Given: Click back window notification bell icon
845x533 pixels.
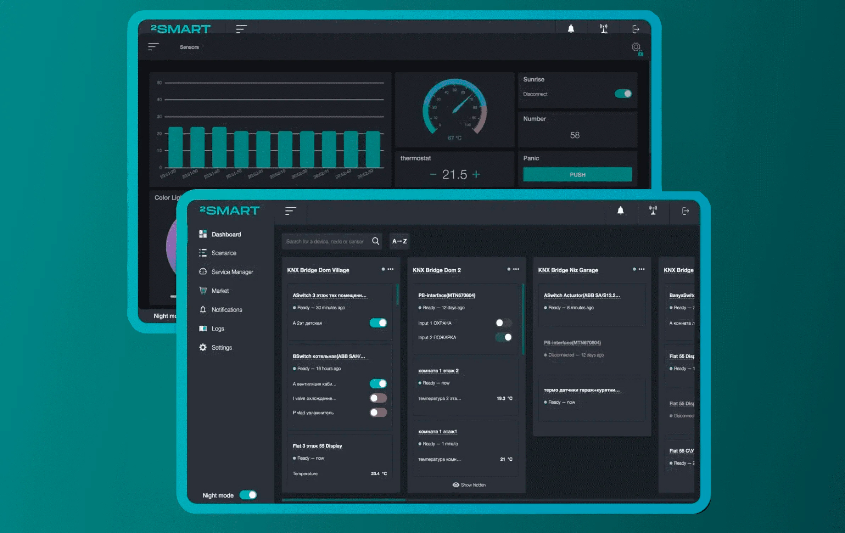Looking at the screenshot, I should pyautogui.click(x=571, y=29).
